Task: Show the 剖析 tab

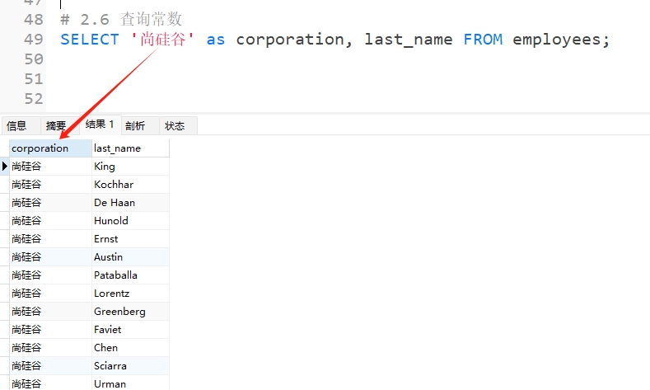Action: (135, 126)
